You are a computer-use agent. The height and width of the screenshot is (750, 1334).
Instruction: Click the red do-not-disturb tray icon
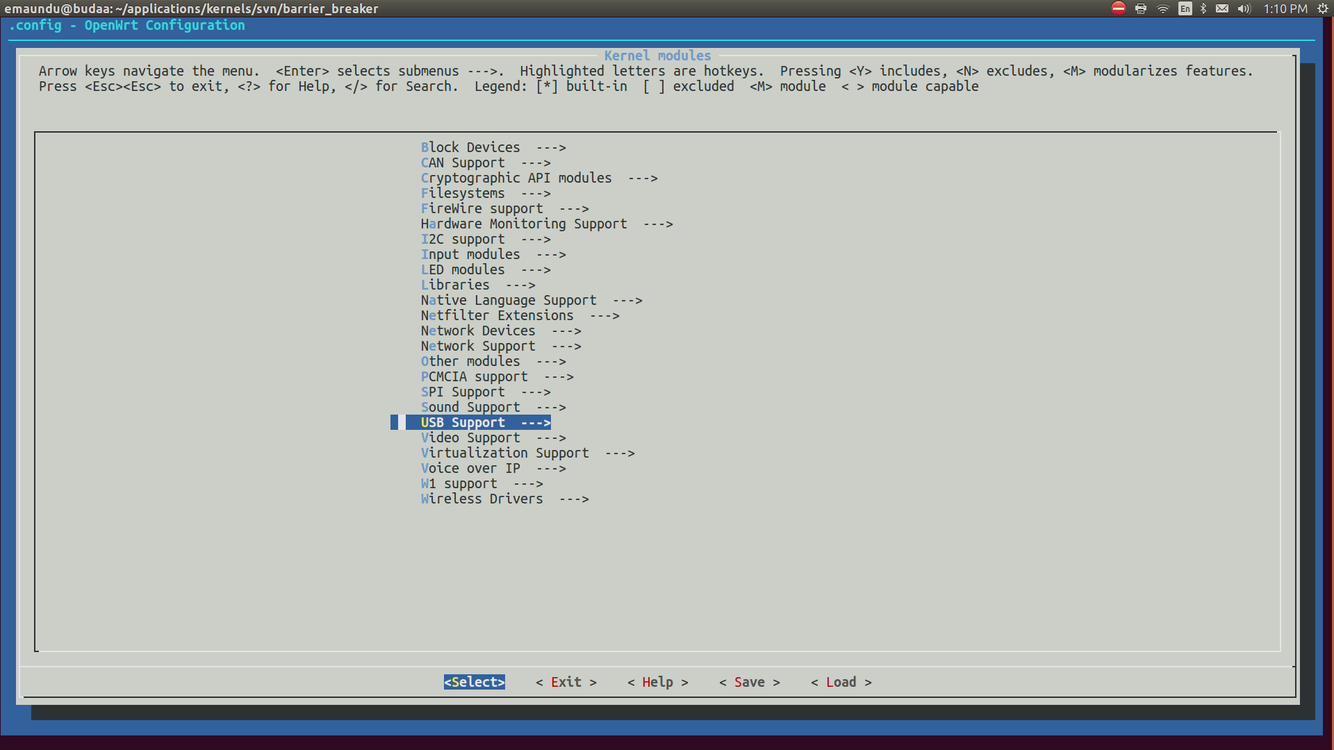tap(1118, 8)
